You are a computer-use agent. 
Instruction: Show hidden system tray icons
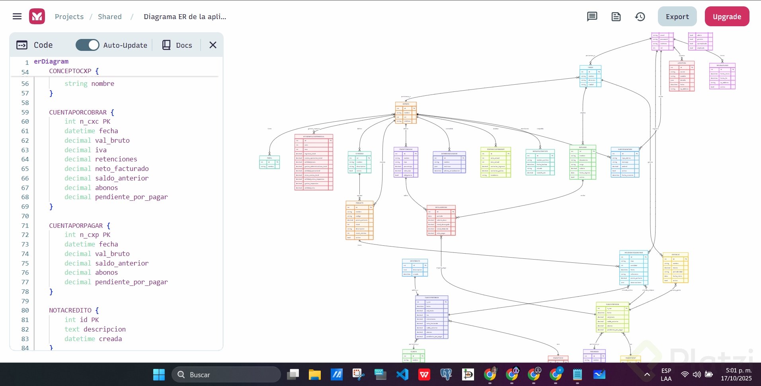click(647, 374)
